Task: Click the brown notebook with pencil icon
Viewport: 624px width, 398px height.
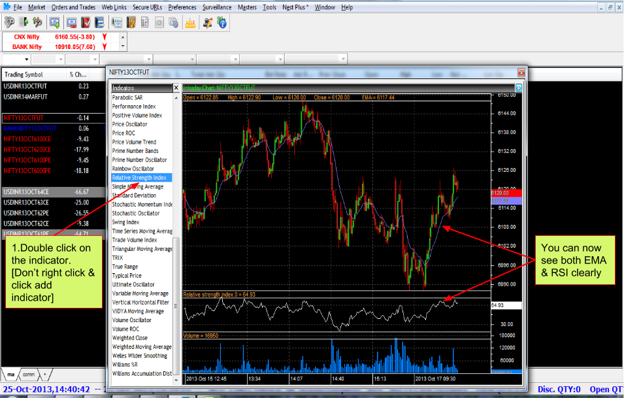Action: [x=131, y=23]
